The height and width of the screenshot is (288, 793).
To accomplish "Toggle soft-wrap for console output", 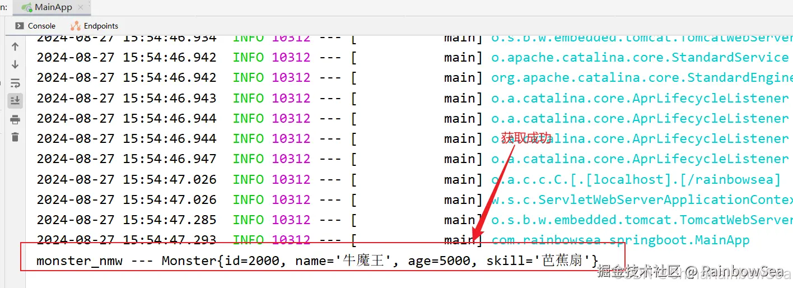I will coord(15,83).
